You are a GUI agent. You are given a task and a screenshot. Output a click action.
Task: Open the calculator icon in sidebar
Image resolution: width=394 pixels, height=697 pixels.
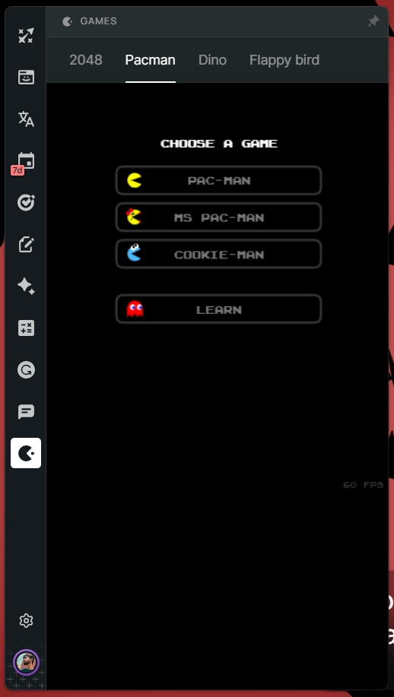tap(26, 328)
